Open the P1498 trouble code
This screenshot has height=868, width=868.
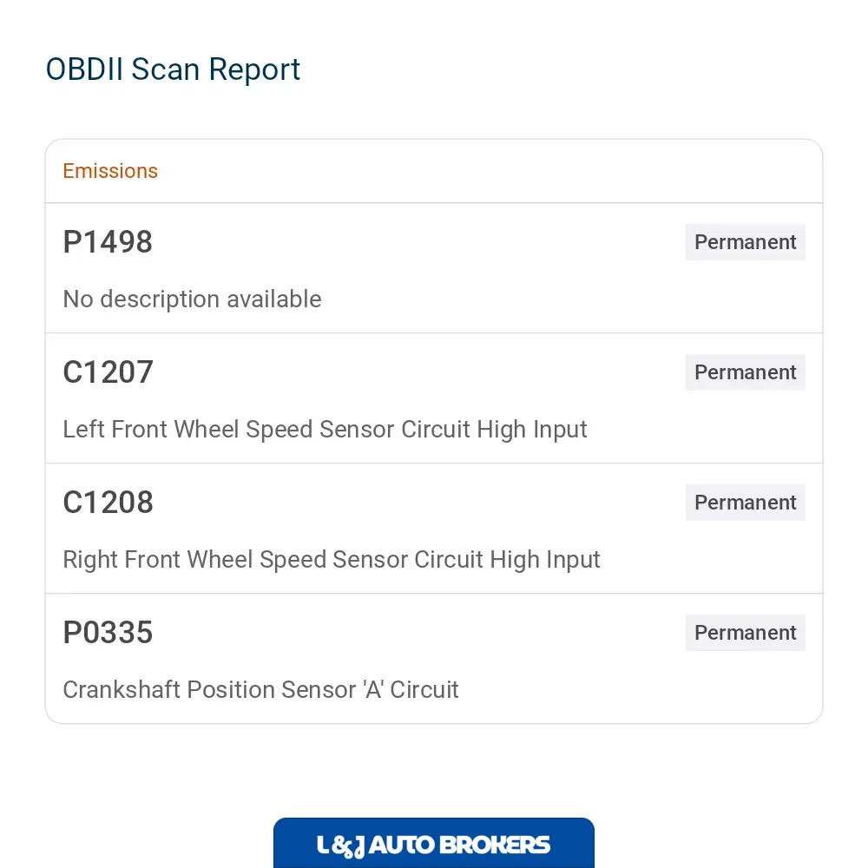pos(108,242)
